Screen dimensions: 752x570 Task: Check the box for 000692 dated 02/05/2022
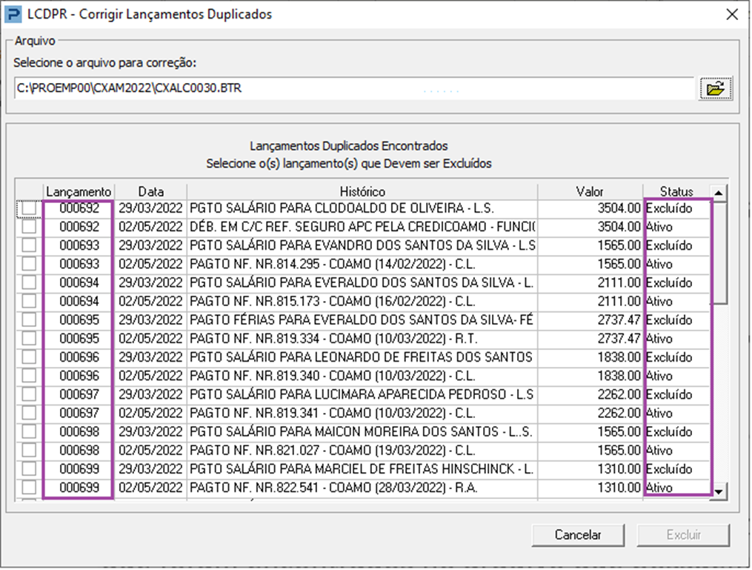coord(29,227)
